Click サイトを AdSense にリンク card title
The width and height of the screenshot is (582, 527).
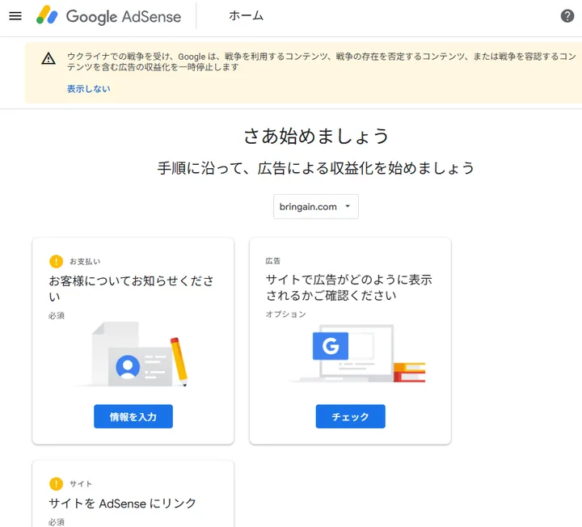pos(123,504)
